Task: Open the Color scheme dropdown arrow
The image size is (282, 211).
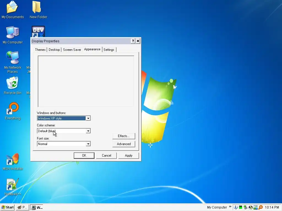Action: pyautogui.click(x=88, y=131)
